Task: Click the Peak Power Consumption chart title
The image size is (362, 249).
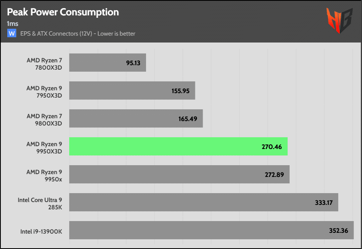Action: [63, 12]
